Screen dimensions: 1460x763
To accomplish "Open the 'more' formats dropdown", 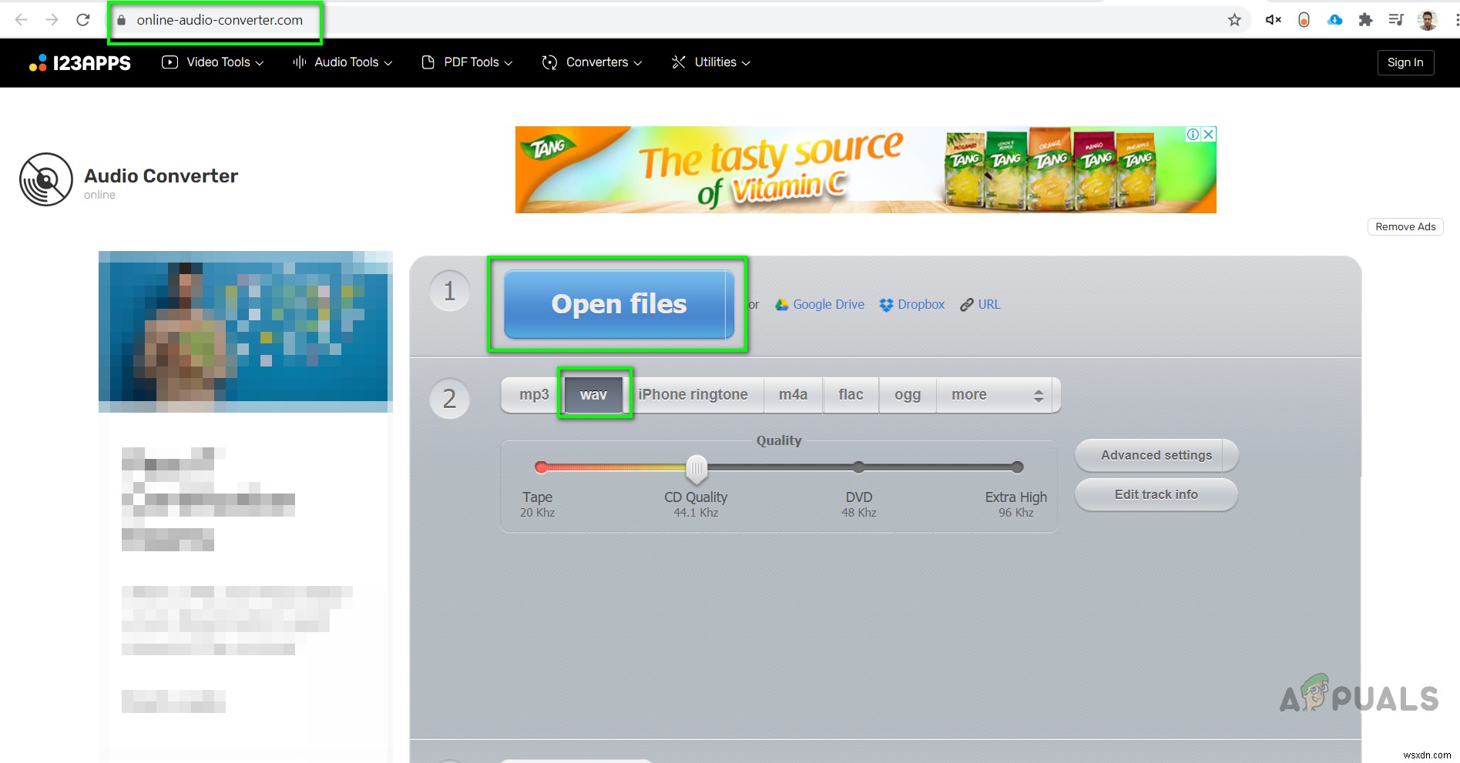I will tap(998, 395).
